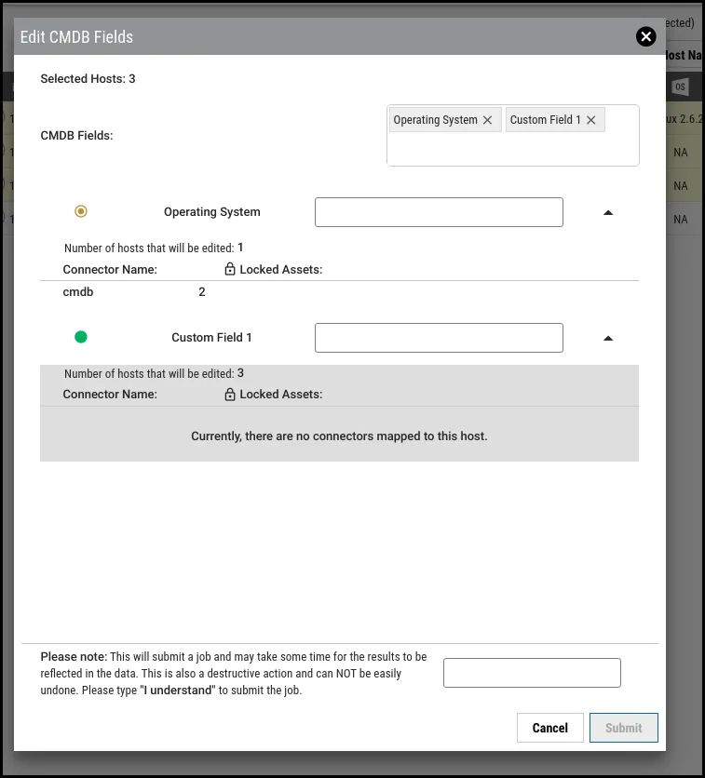Click 'Currently, there are no connectors mapped' message

(x=339, y=436)
